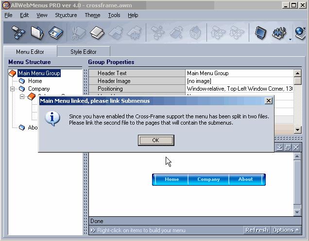Confirm the dialog with OK button
The image size is (309, 241).
click(156, 140)
